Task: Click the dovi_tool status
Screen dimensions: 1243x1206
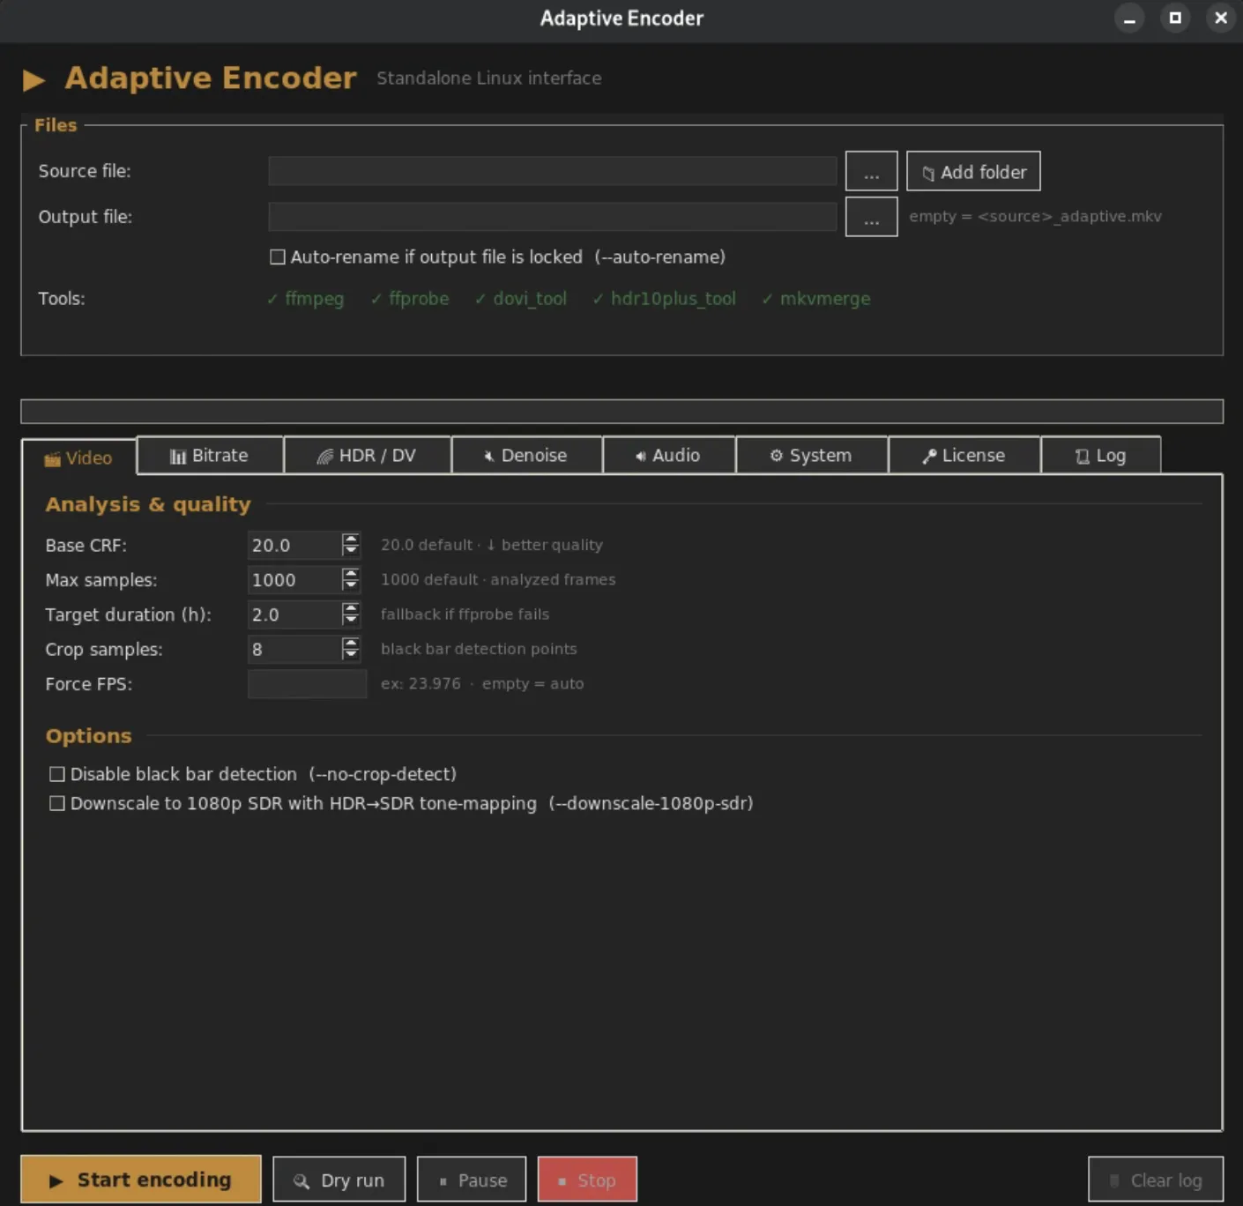Action: pos(520,299)
